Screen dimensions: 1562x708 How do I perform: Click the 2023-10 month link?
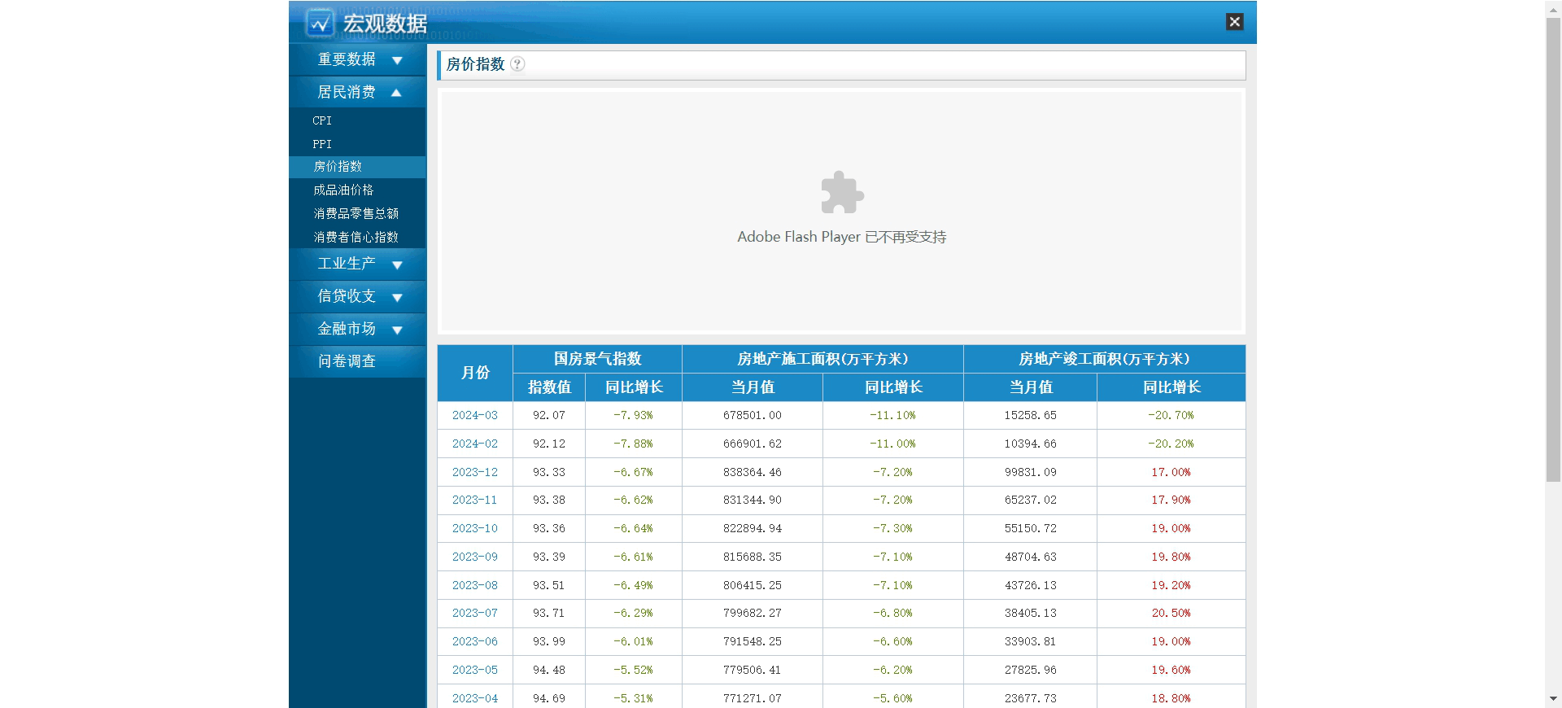475,528
